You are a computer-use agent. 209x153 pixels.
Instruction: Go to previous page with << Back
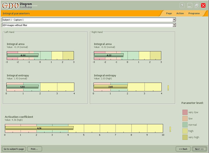click(183, 149)
